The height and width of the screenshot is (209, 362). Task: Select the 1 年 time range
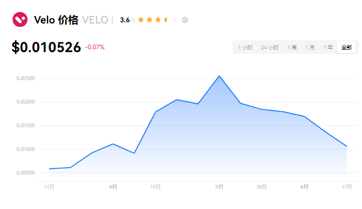(x=328, y=48)
